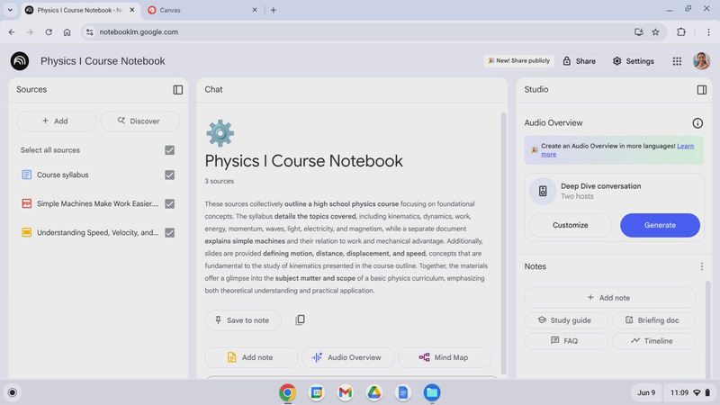720x405 pixels.
Task: Open a new browser tab
Action: tap(274, 10)
